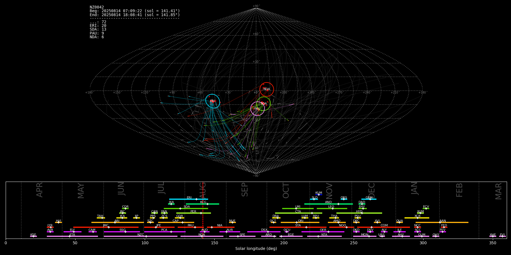This screenshot has width=511, height=255.
Task: Click the DSX shower bar in timeline
Action: click(264, 232)
